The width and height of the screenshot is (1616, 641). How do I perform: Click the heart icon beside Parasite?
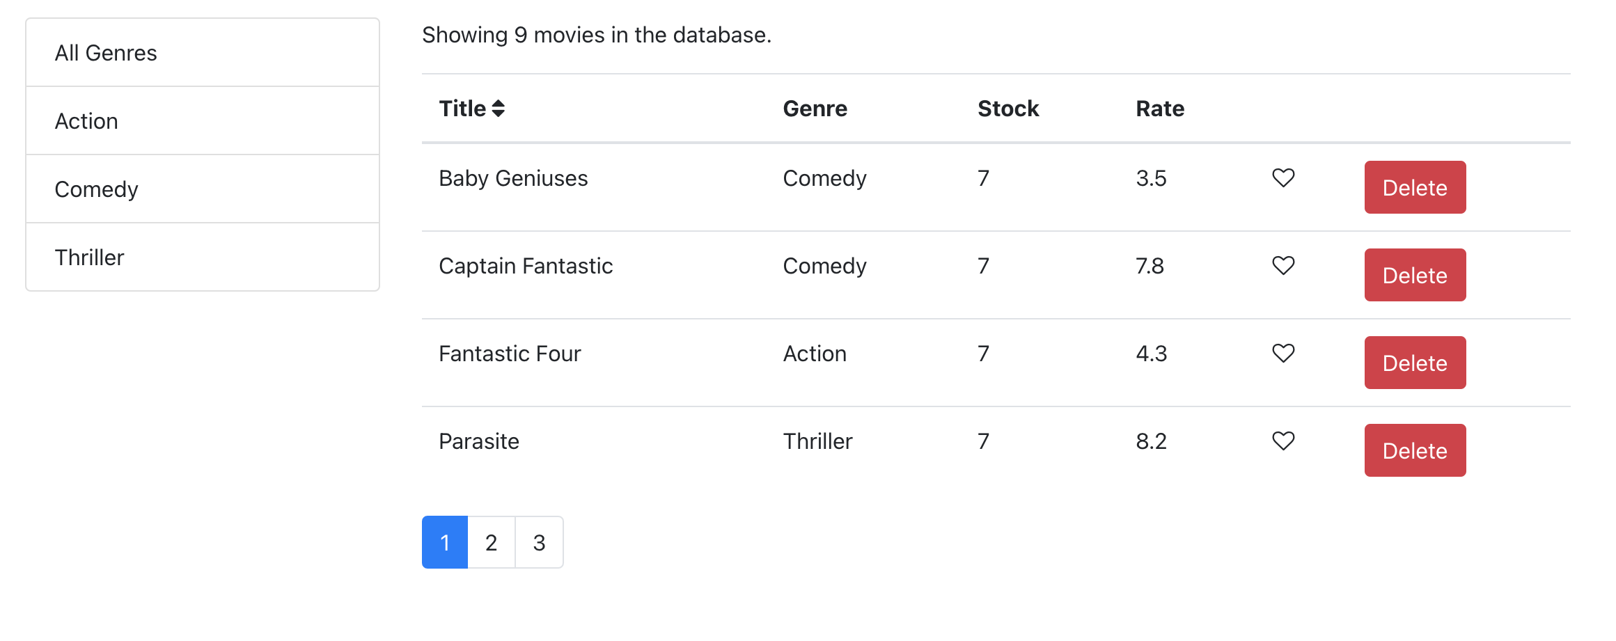tap(1282, 441)
